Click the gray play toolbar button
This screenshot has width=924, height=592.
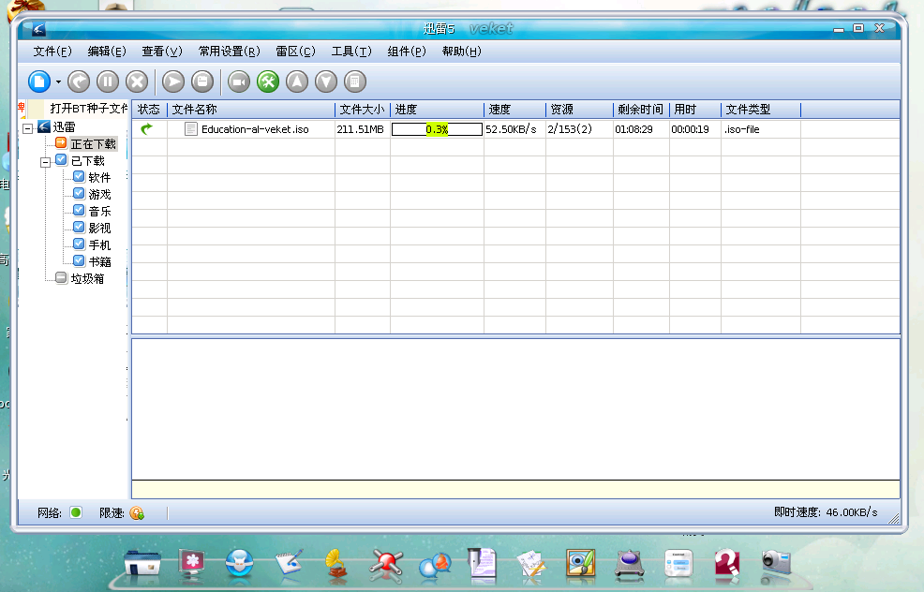click(x=173, y=81)
